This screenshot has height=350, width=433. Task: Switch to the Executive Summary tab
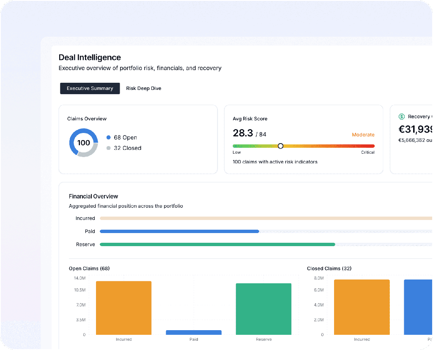point(90,88)
